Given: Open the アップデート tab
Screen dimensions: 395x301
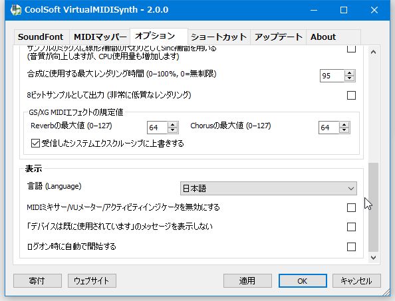Looking at the screenshot, I should click(279, 37).
